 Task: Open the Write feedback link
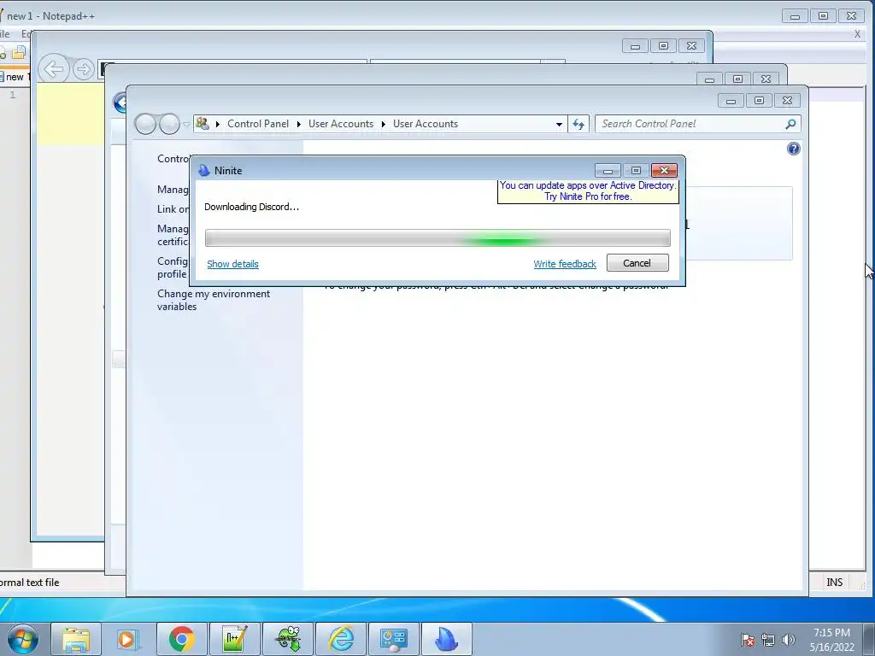[565, 264]
